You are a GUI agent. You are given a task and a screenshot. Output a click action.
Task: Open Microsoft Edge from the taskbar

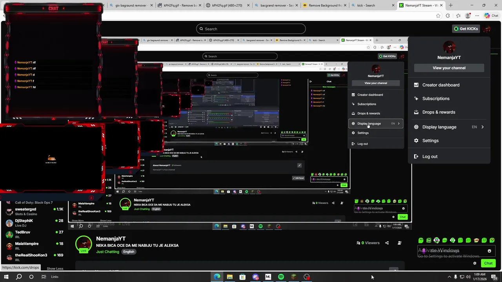(x=217, y=277)
